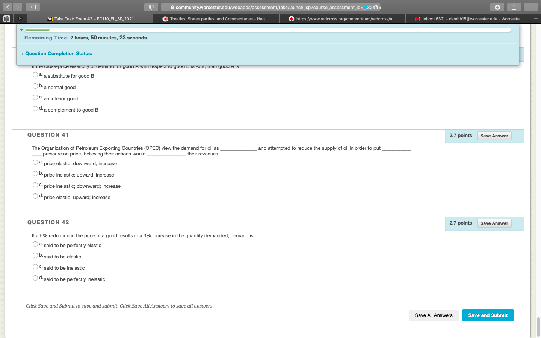Image resolution: width=541 pixels, height=338 pixels.
Task: Show Safari downloads
Action: pyautogui.click(x=497, y=7)
